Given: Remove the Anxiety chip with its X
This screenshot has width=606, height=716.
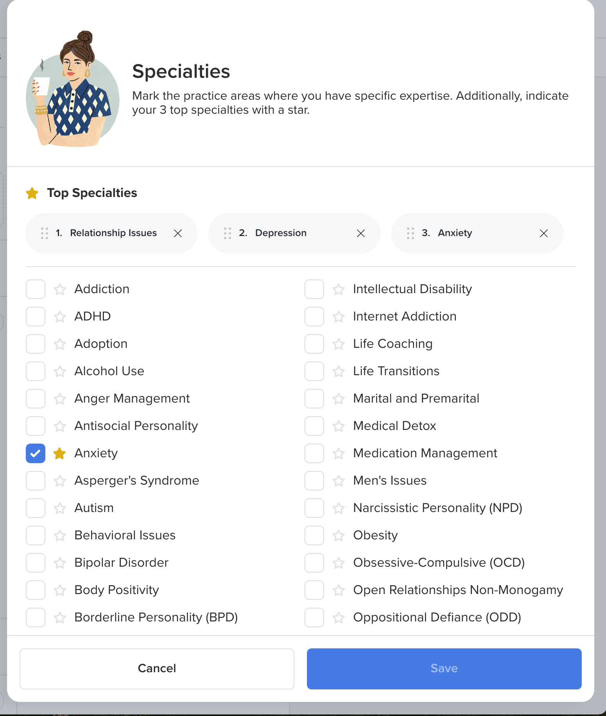Looking at the screenshot, I should pyautogui.click(x=544, y=233).
